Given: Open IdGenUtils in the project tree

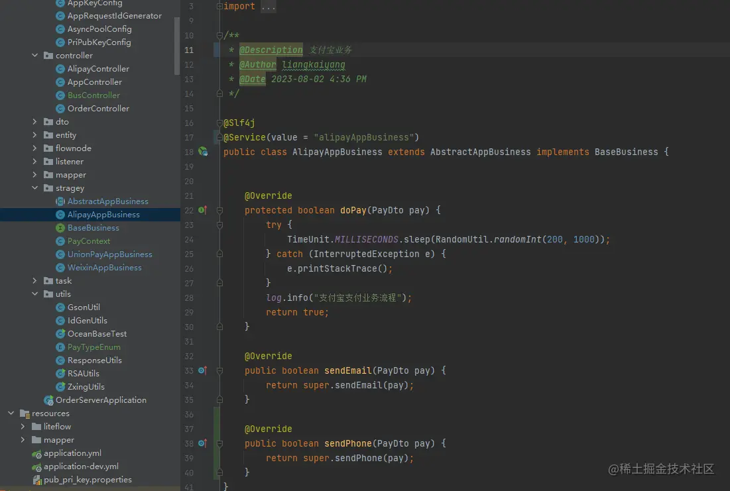Looking at the screenshot, I should click(x=87, y=321).
